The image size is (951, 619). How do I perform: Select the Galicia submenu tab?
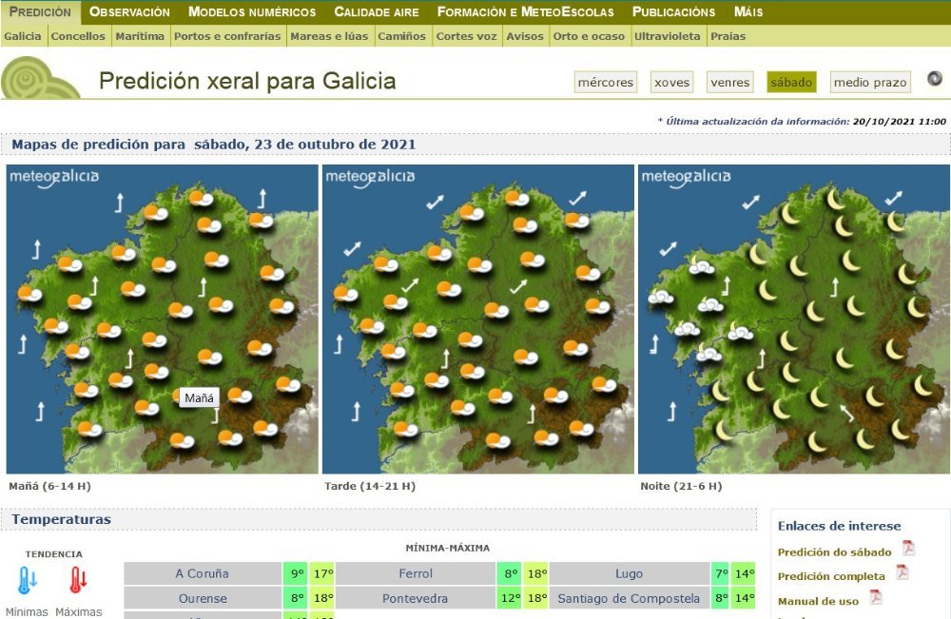point(23,36)
